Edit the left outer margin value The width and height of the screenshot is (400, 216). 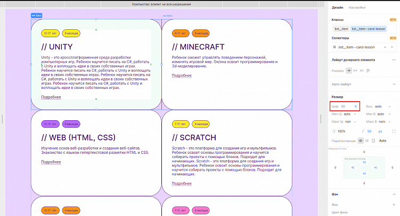335,168
